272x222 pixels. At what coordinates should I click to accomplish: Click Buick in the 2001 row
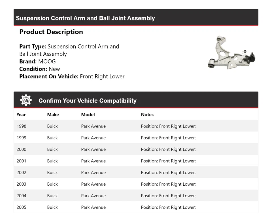52,161
